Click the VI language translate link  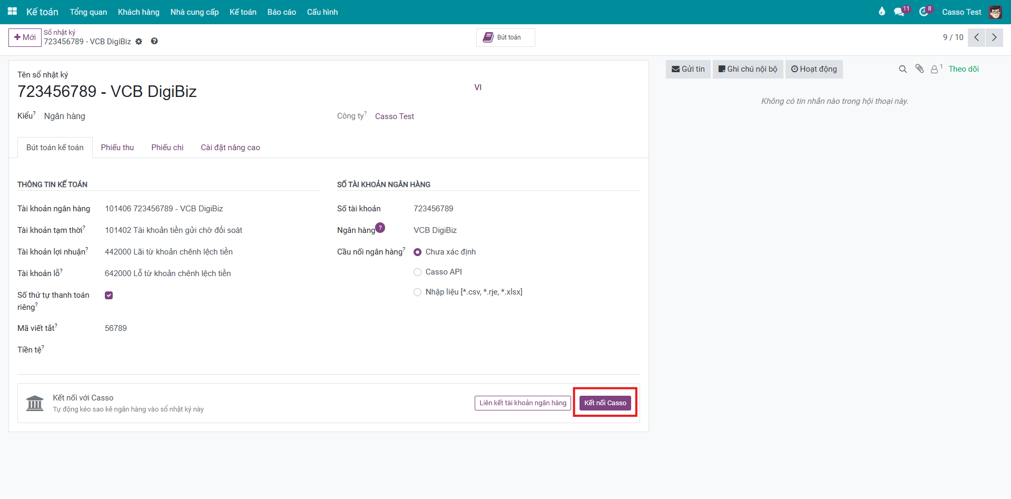click(478, 87)
